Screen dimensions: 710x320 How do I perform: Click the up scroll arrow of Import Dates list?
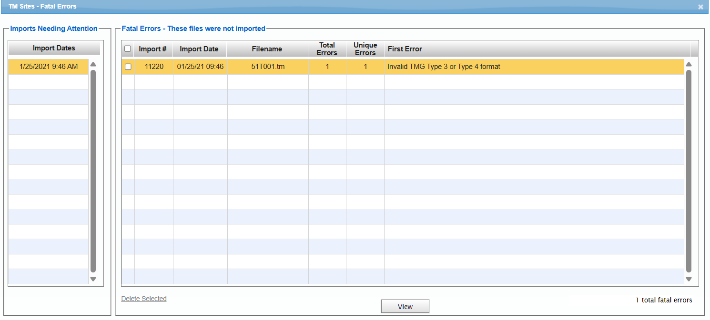[x=93, y=64]
